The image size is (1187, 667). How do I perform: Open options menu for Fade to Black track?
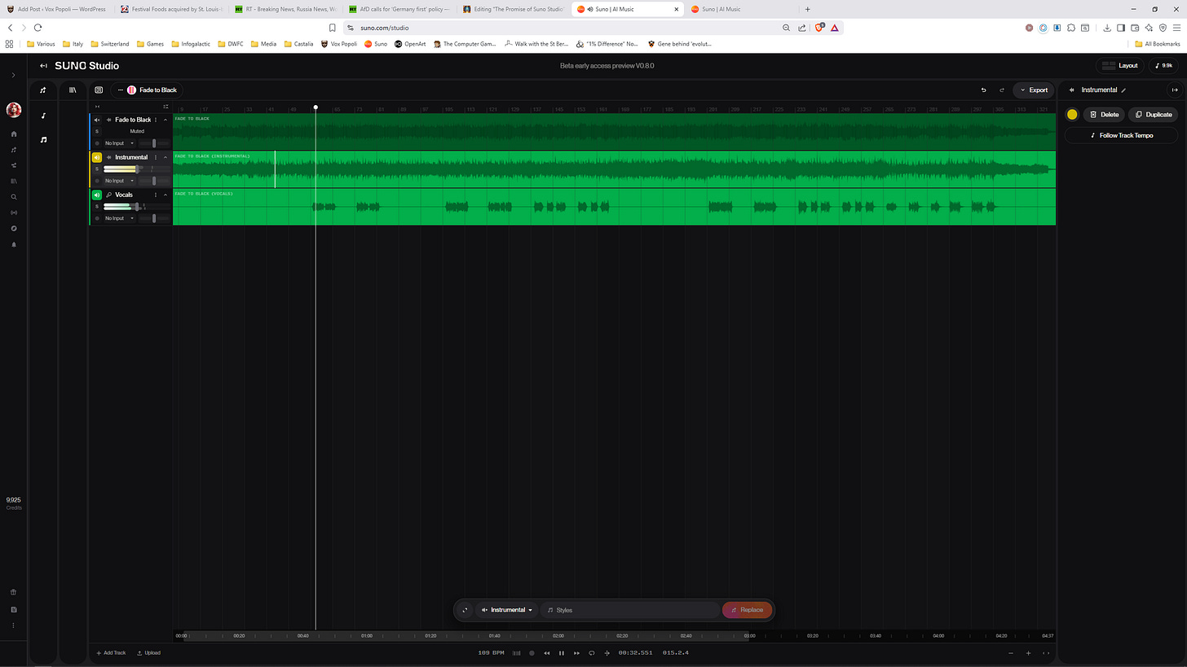pyautogui.click(x=156, y=120)
